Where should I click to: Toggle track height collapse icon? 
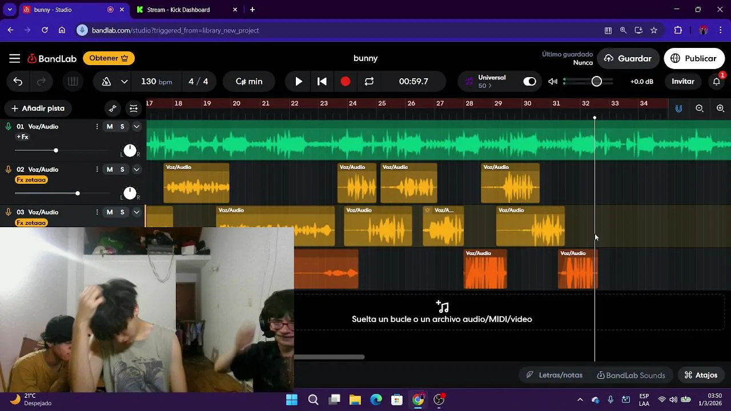134,108
